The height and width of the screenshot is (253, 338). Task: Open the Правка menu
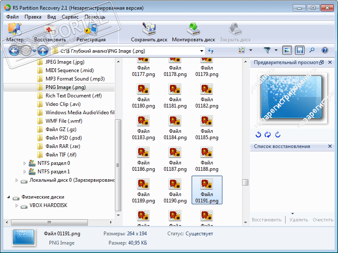click(x=33, y=17)
